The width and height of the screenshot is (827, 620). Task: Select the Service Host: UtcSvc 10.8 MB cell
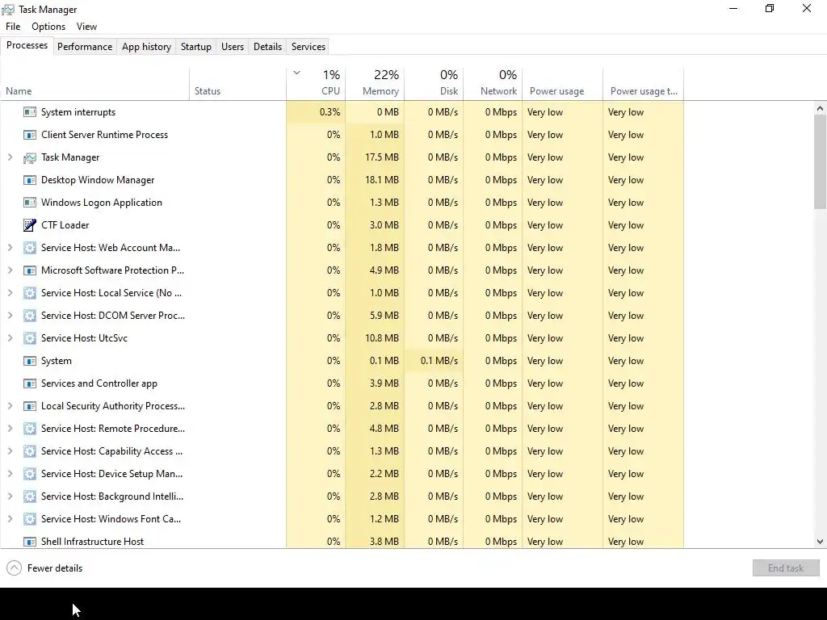(x=375, y=338)
